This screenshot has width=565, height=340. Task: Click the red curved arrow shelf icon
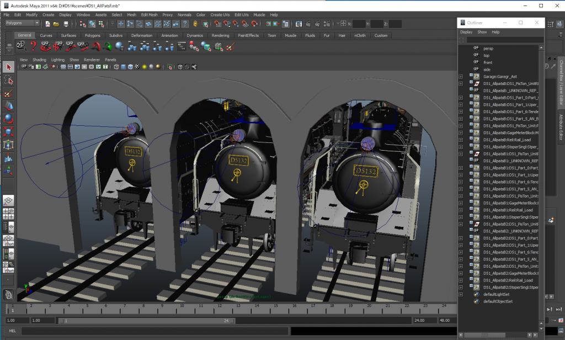(95, 46)
